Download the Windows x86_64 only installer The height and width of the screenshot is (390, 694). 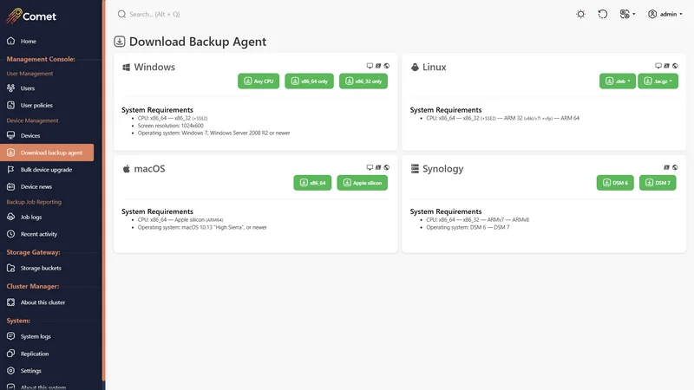[309, 81]
